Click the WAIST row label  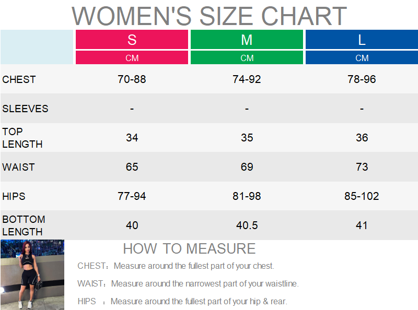click(x=18, y=167)
